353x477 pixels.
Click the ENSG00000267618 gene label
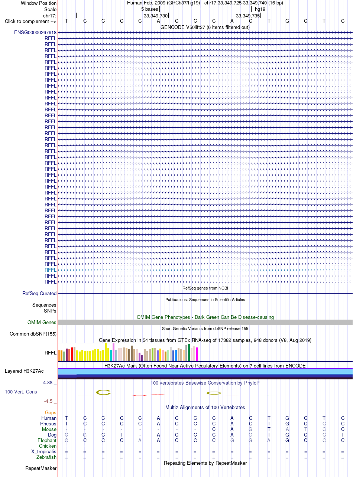[35, 32]
